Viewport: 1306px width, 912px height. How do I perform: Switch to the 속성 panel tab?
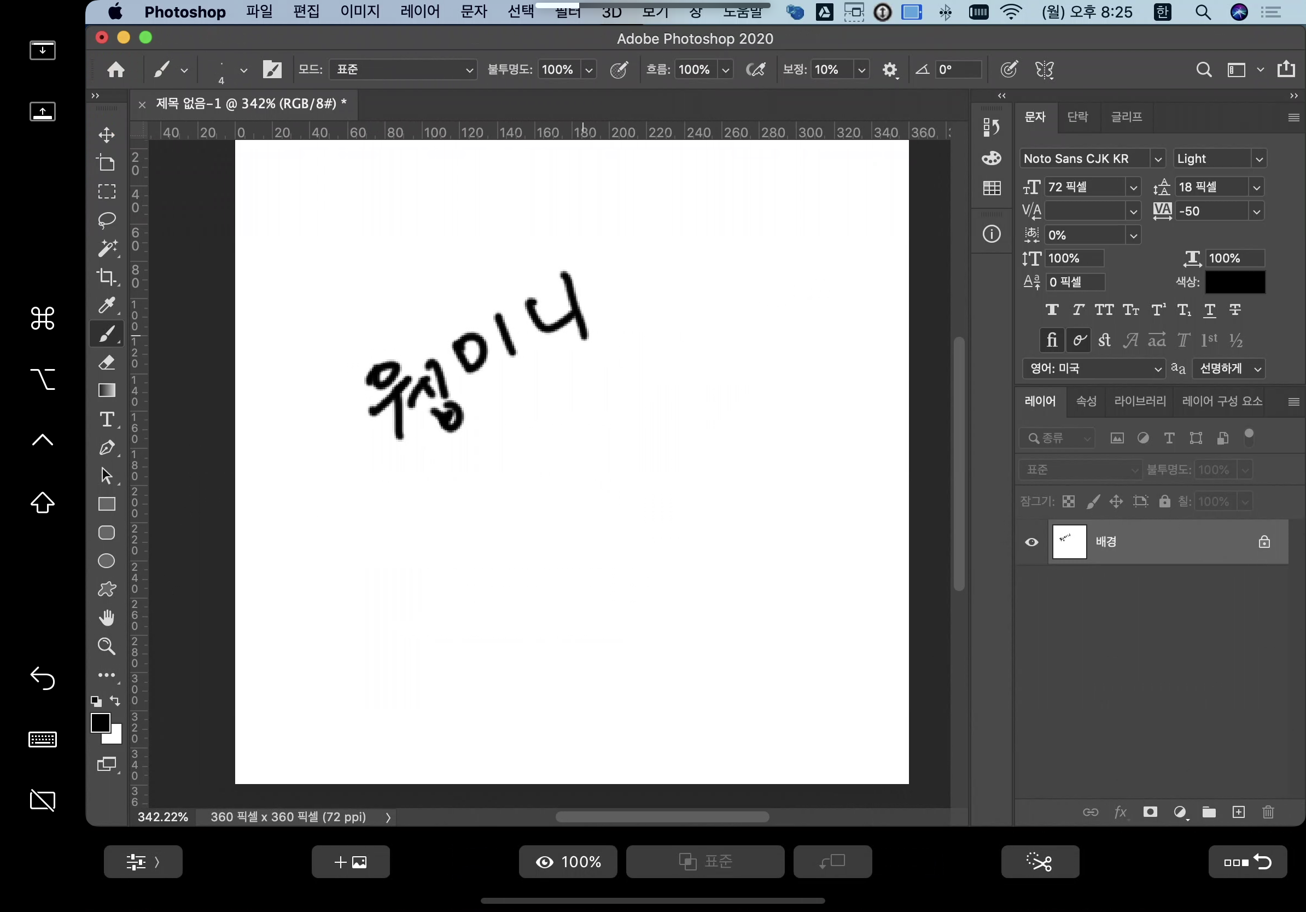click(x=1086, y=401)
